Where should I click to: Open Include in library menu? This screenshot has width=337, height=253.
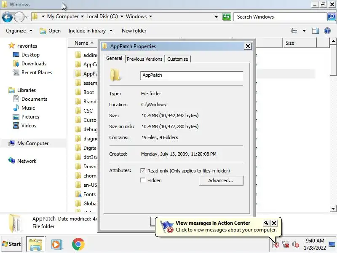click(x=91, y=31)
